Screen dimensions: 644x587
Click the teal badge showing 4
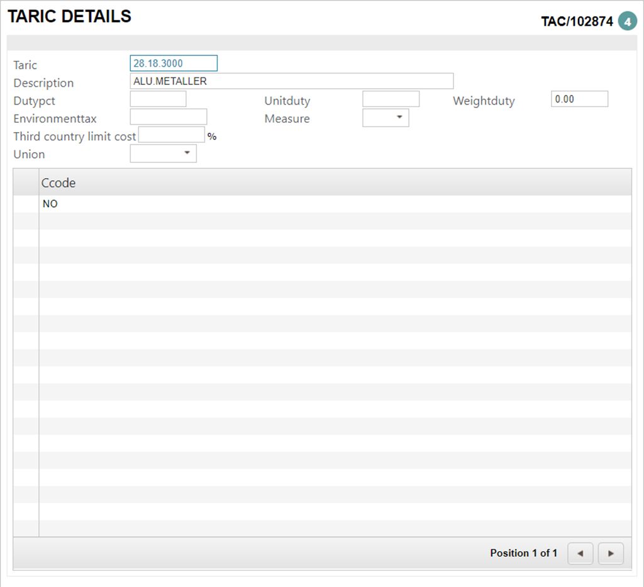[626, 21]
